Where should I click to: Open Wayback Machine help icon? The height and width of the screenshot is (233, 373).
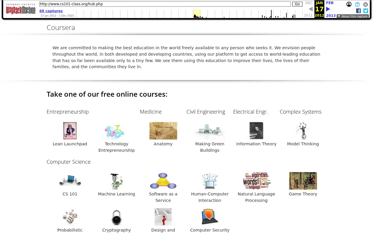pos(357,4)
